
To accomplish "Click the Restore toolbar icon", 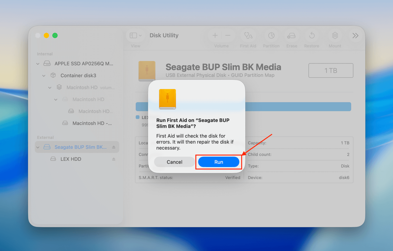I will pyautogui.click(x=311, y=36).
